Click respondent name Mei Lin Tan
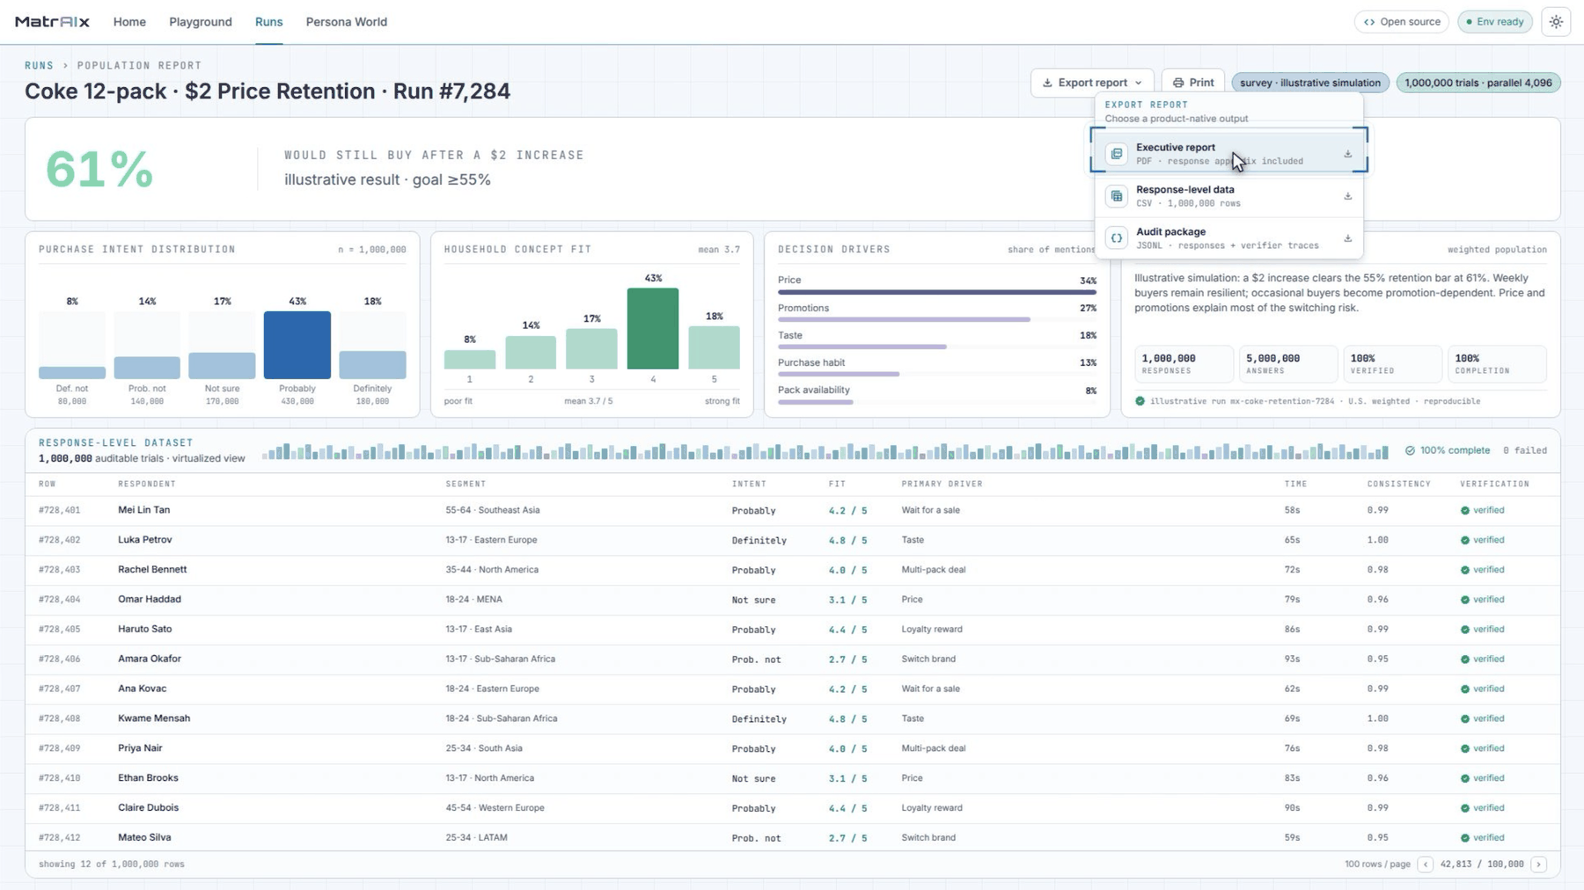The image size is (1584, 890). coord(143,510)
